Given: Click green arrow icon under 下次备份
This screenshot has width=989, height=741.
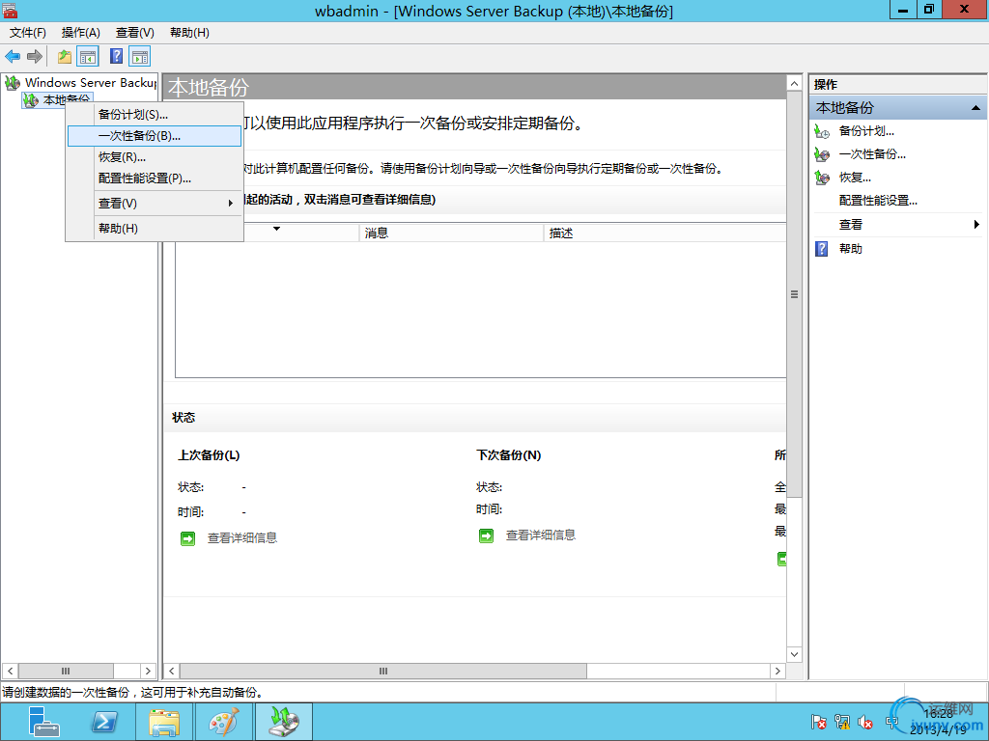Looking at the screenshot, I should click(x=487, y=536).
